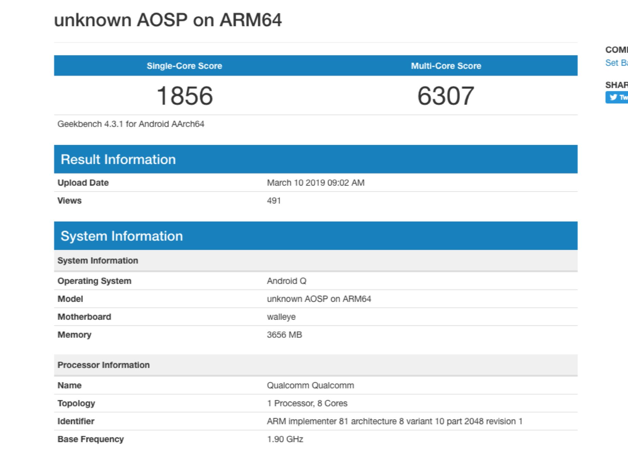Click the Topology value 1 Processor, 8 Cores
The image size is (628, 461).
point(307,403)
